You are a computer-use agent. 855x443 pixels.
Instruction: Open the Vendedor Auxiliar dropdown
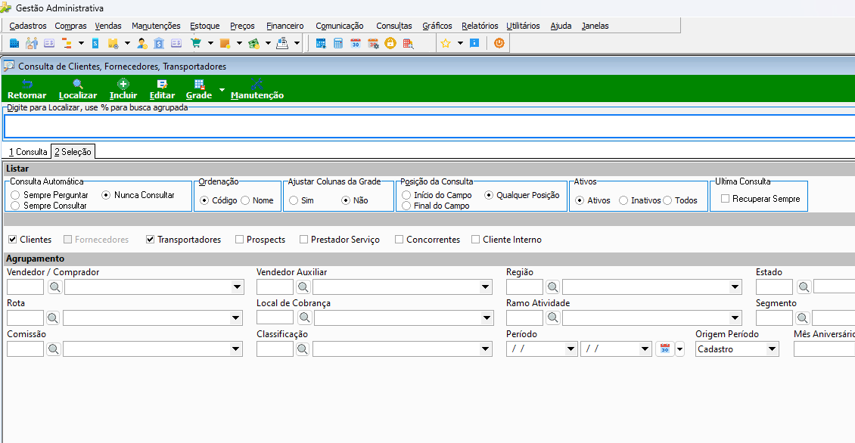coord(485,287)
